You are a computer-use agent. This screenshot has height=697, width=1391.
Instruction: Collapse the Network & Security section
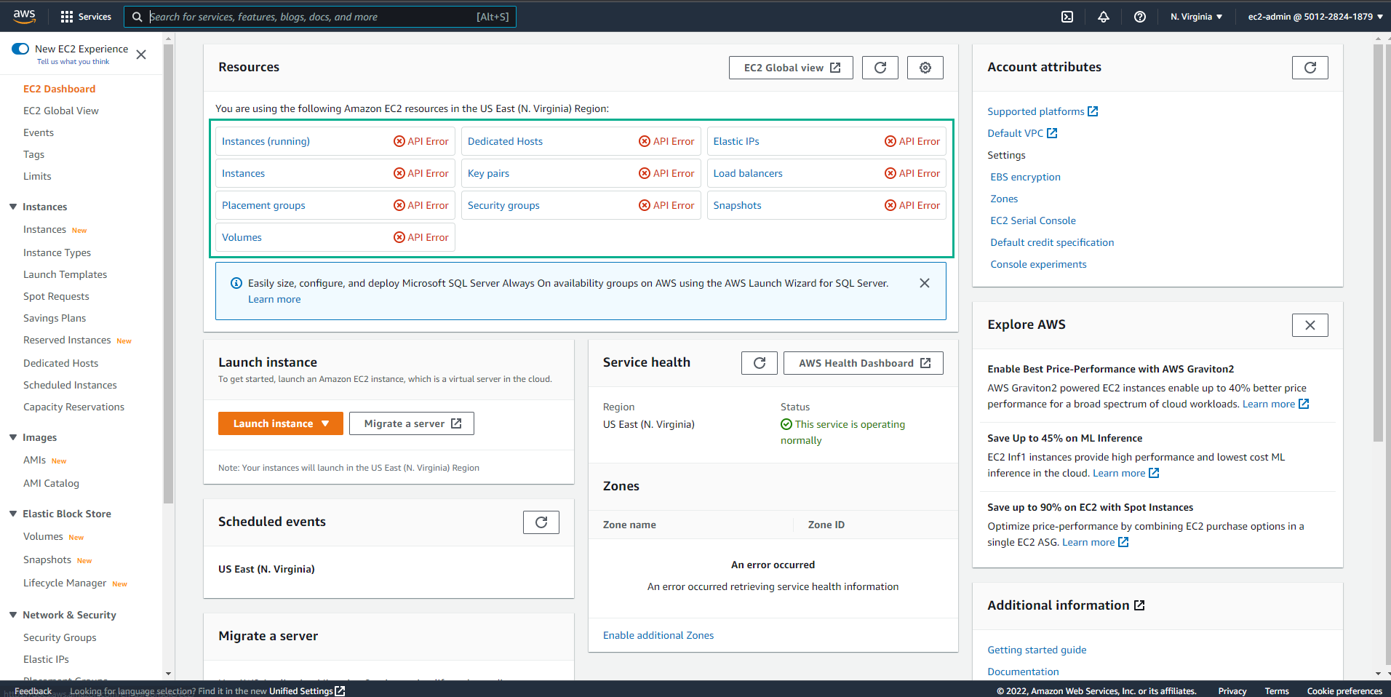[x=13, y=615]
